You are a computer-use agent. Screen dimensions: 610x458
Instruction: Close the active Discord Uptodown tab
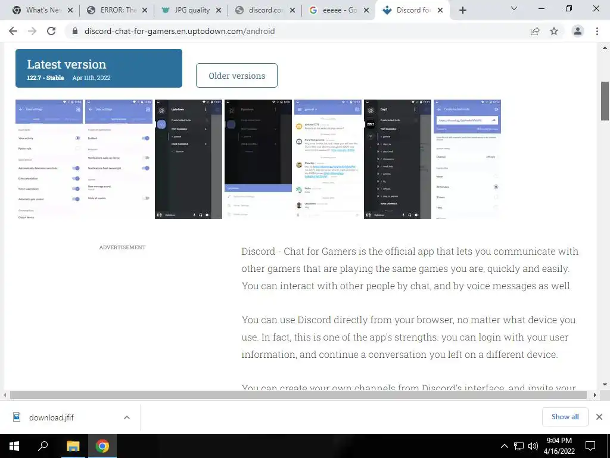(x=440, y=10)
